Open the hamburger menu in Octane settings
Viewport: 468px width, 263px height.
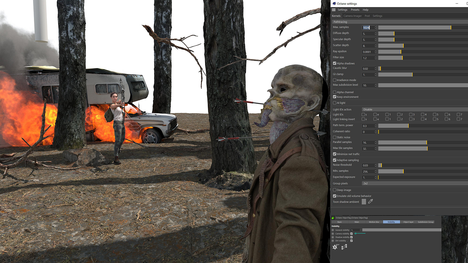[x=333, y=10]
